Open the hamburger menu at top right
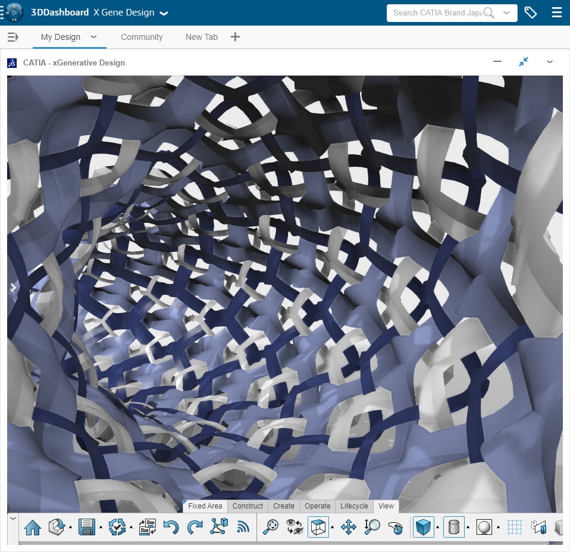This screenshot has width=570, height=552. pos(556,13)
